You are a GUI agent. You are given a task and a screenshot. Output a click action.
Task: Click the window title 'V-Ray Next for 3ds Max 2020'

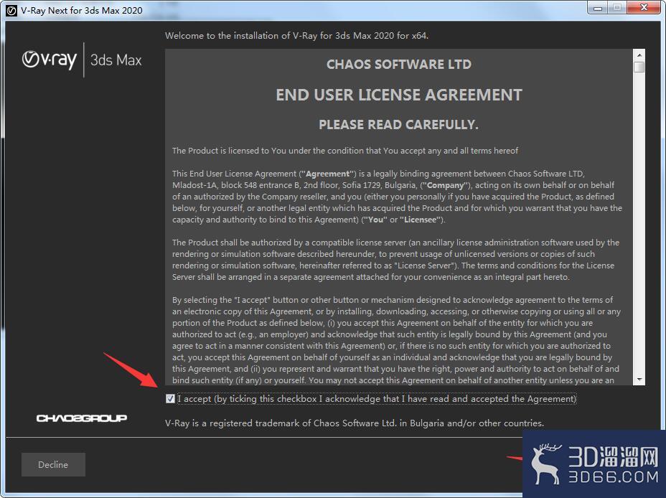coord(82,11)
